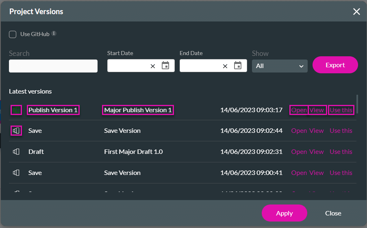View the First Major Draft 1.0 version
This screenshot has height=228, width=367.
pyautogui.click(x=317, y=152)
